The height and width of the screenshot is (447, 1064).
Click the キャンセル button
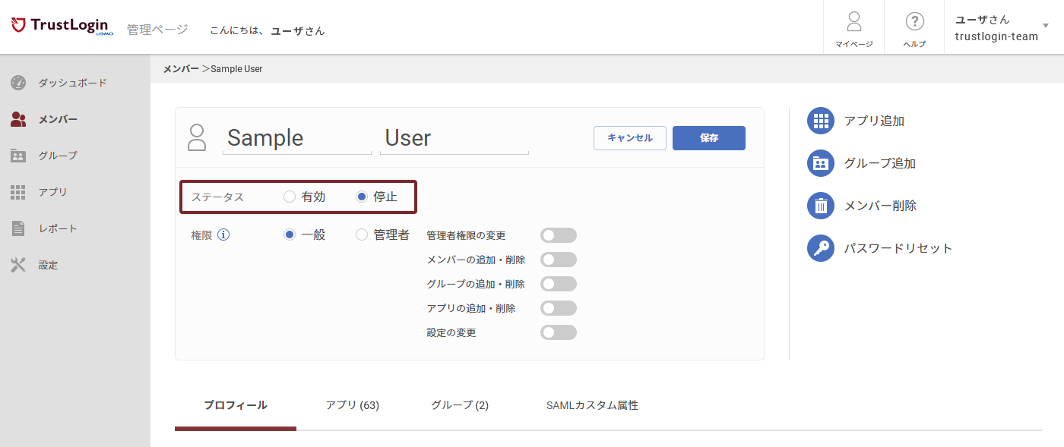coord(629,138)
